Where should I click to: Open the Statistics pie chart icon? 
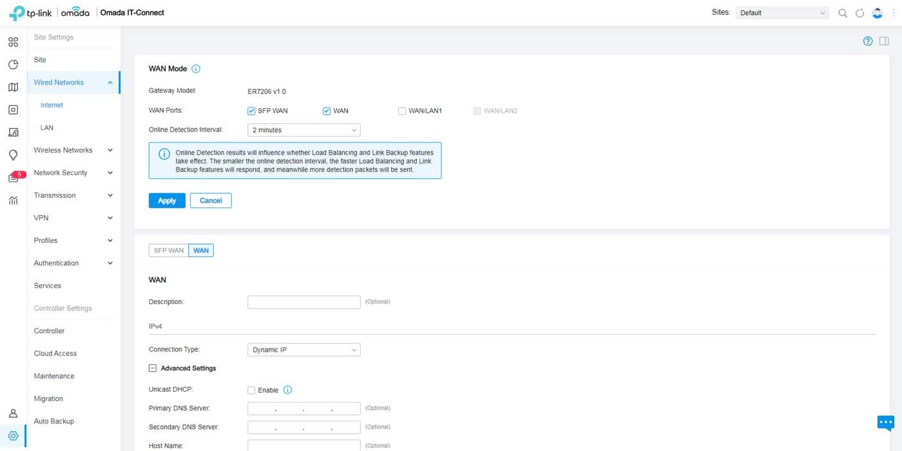(13, 64)
